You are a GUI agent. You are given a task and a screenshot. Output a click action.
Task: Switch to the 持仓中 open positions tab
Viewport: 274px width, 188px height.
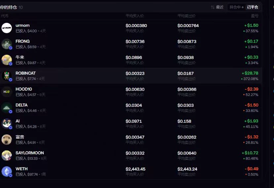tap(236, 7)
